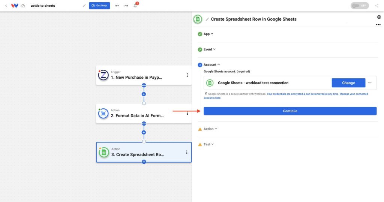Viewport: 384px width, 202px height.
Task: Edit workflow name with pencil icon
Action: tap(84, 6)
